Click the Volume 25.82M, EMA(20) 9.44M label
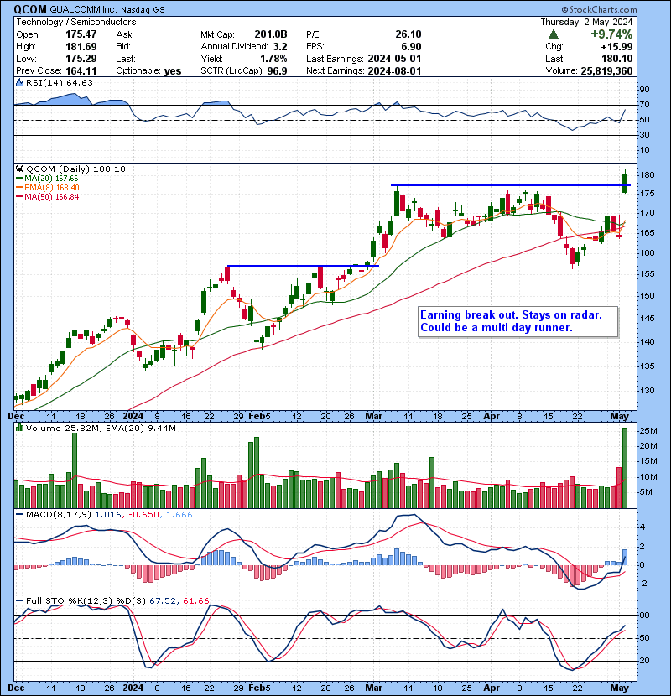Viewport: 671px width, 696px height. pyautogui.click(x=101, y=428)
